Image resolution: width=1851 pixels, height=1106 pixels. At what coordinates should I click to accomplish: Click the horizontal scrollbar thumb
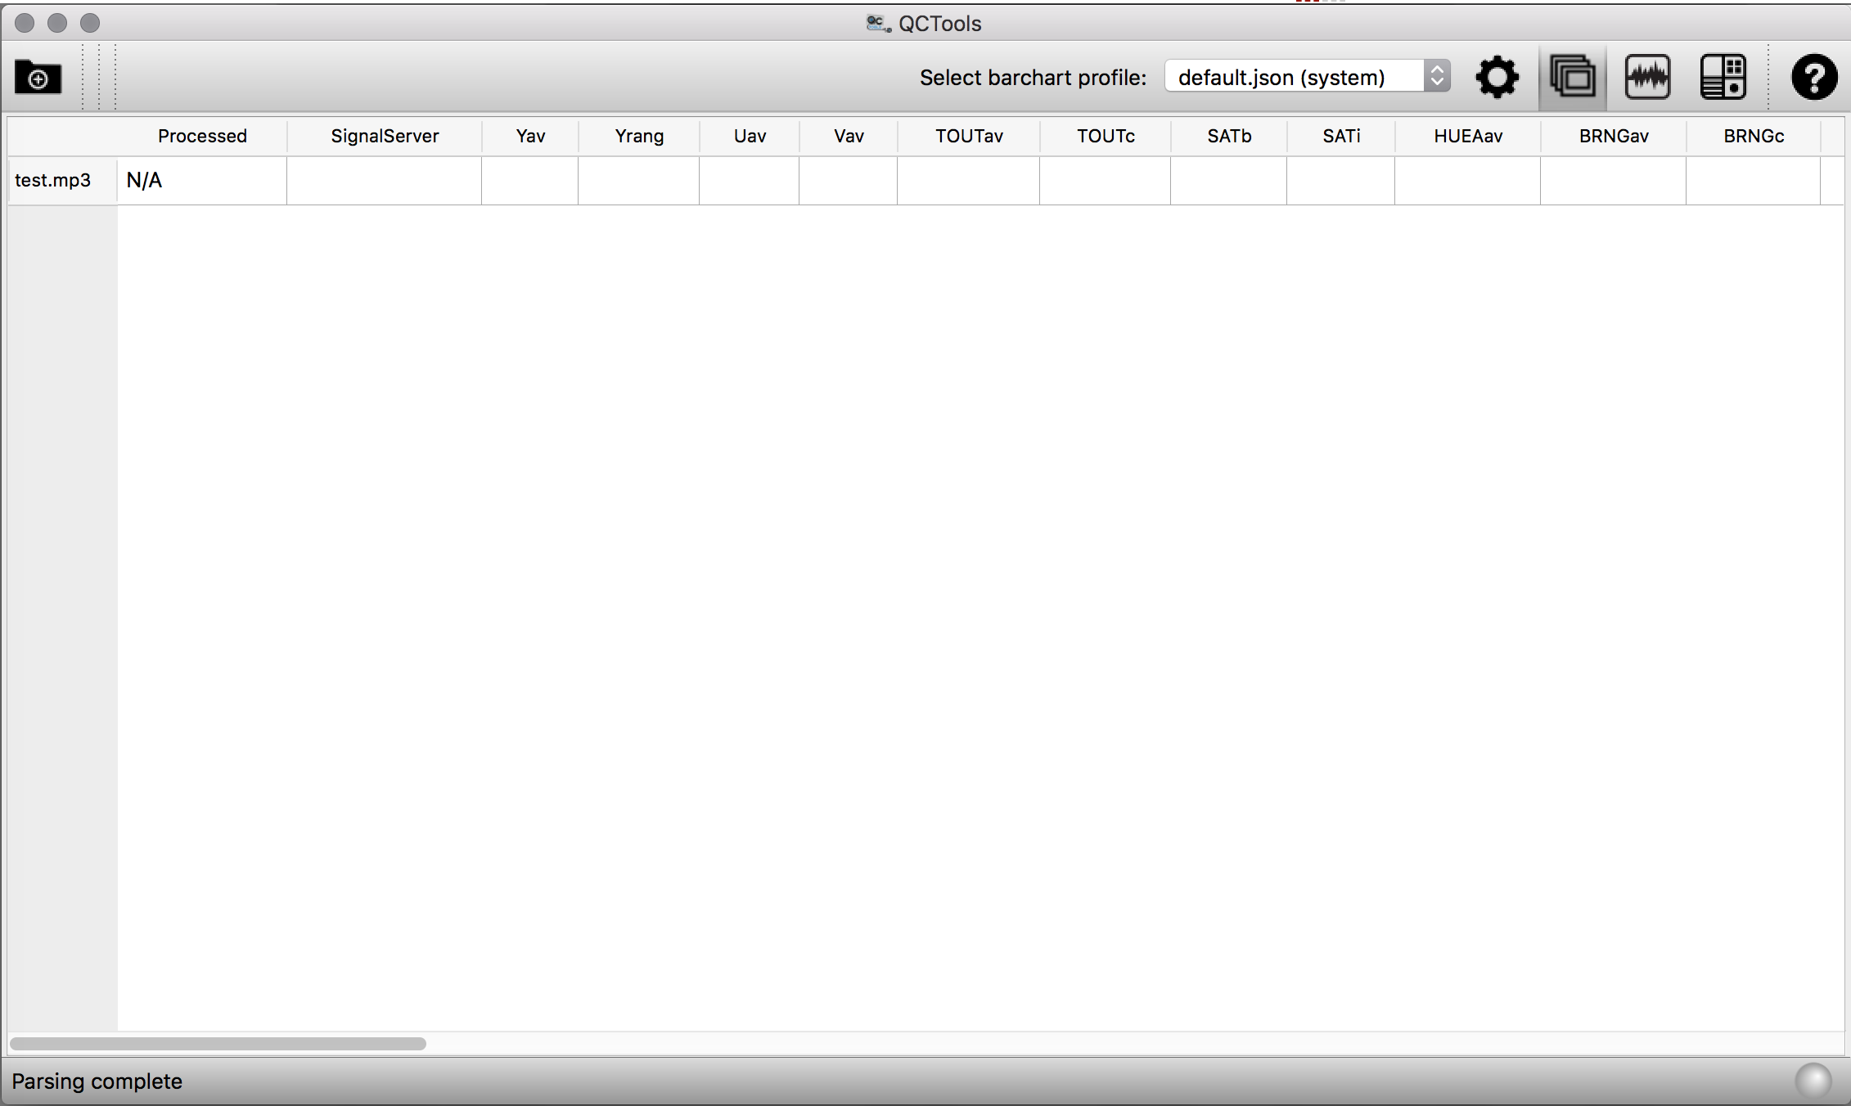click(218, 1044)
